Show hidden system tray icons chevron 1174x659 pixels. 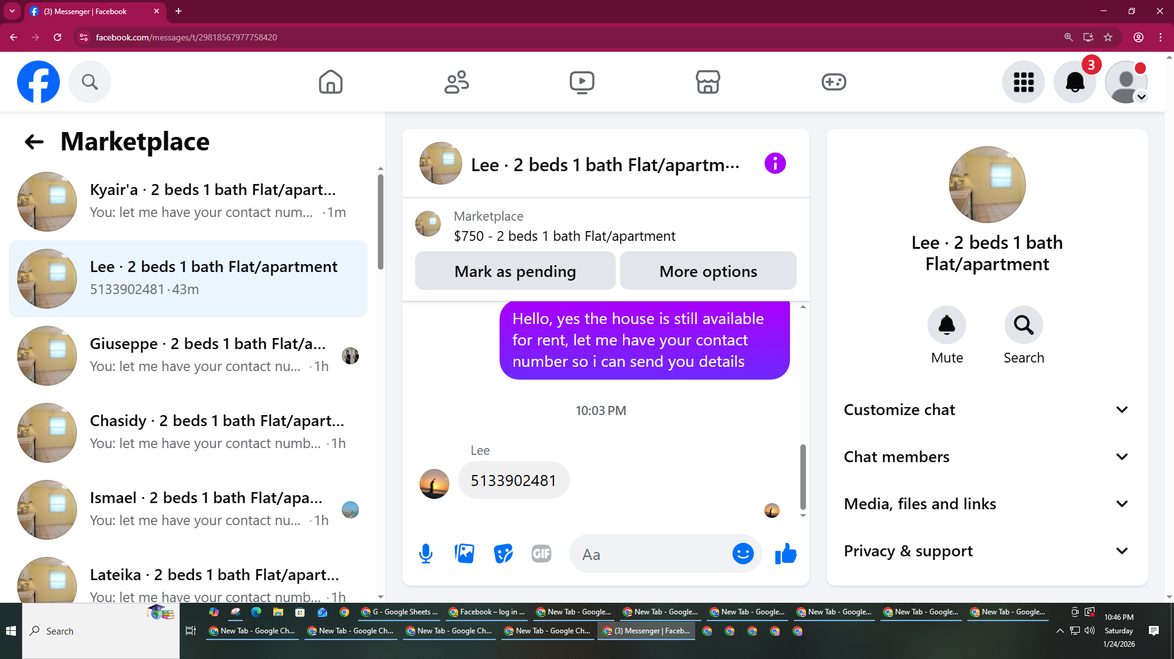pyautogui.click(x=1060, y=631)
